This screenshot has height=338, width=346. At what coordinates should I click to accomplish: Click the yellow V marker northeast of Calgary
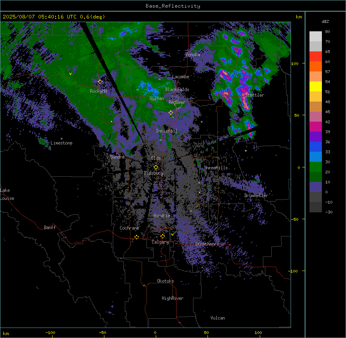tap(172, 234)
